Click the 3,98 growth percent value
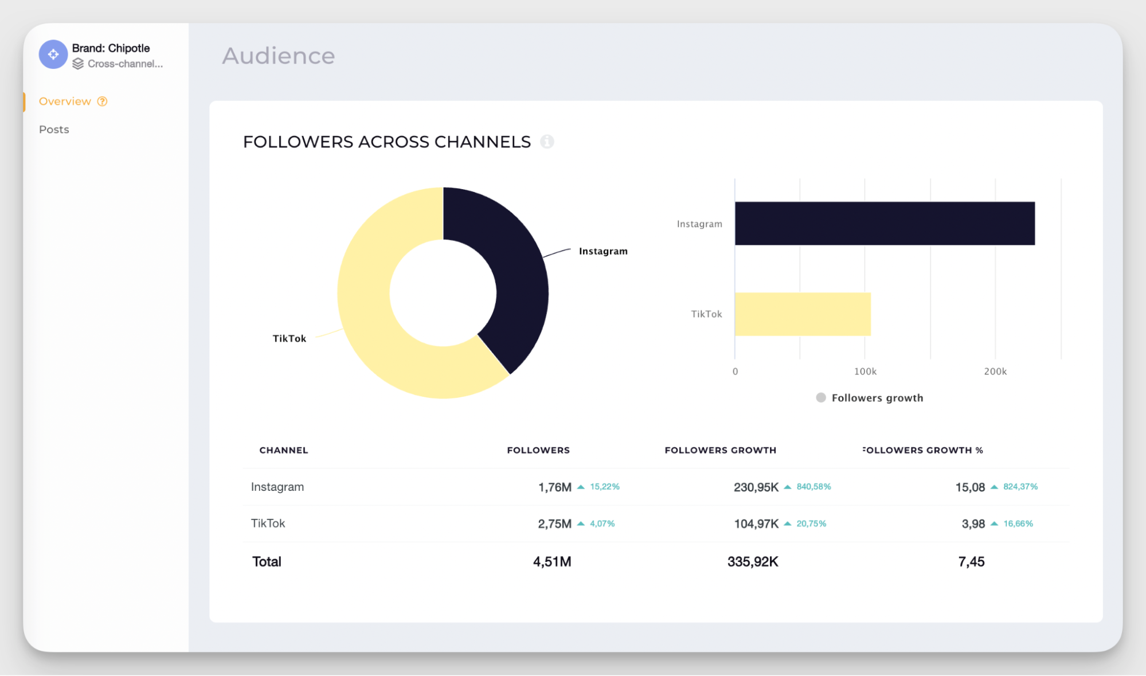The image size is (1146, 676). tap(973, 524)
